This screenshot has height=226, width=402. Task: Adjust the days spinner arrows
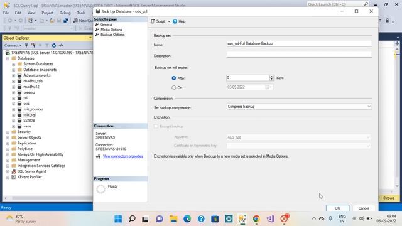click(x=272, y=78)
